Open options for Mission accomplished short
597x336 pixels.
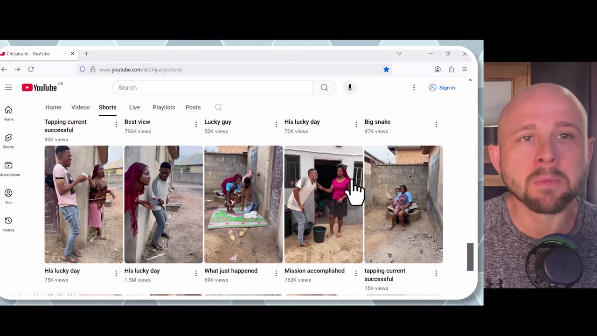(356, 273)
